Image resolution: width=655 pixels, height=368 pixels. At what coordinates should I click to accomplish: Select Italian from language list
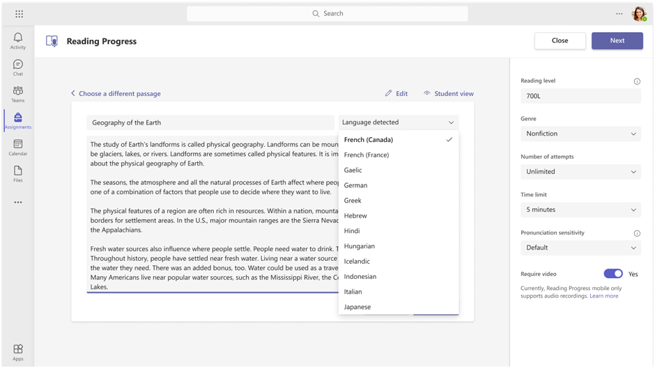pyautogui.click(x=399, y=291)
